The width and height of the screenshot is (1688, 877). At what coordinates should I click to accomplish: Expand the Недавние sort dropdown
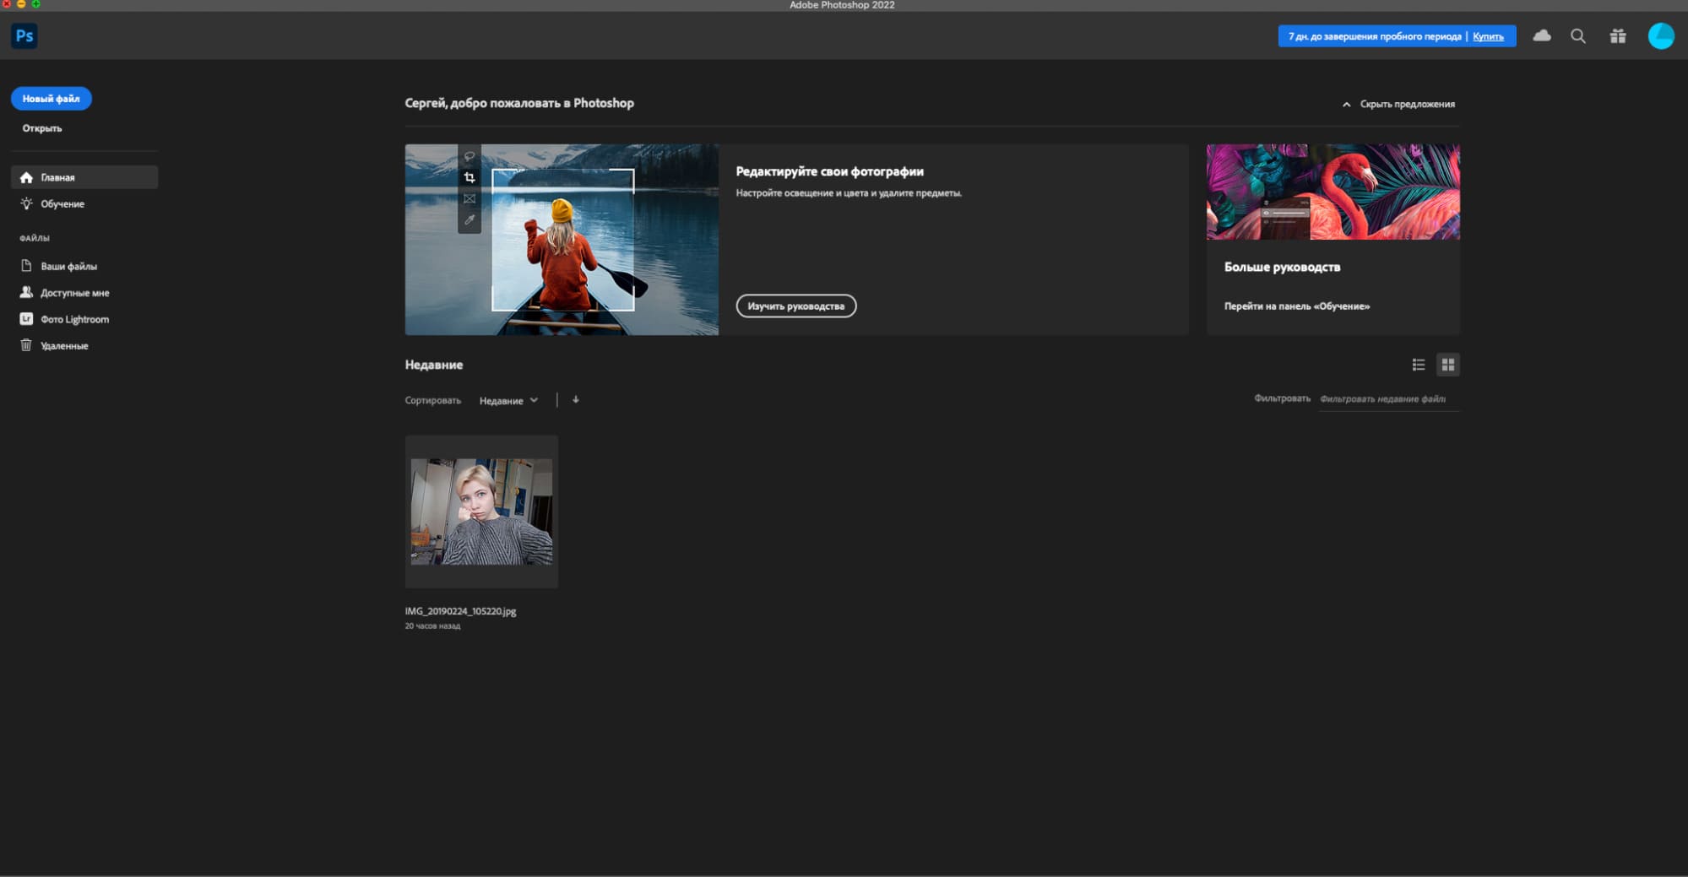click(x=508, y=401)
